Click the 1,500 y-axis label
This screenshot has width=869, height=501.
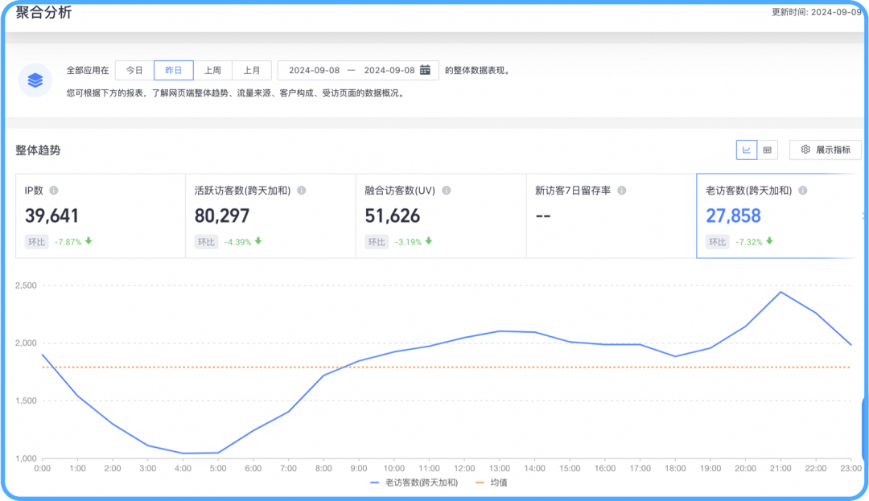[26, 400]
